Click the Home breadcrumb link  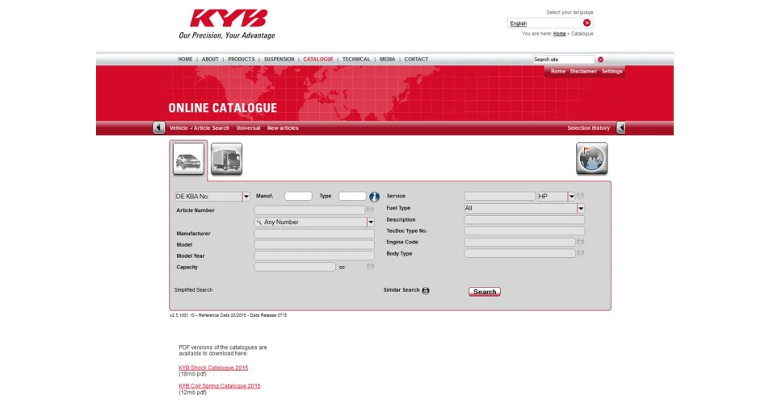coord(560,34)
